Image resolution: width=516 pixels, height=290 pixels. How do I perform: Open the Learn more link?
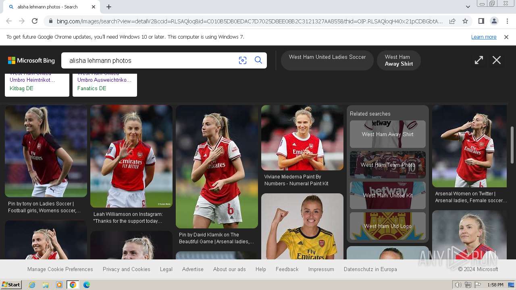[x=484, y=37]
